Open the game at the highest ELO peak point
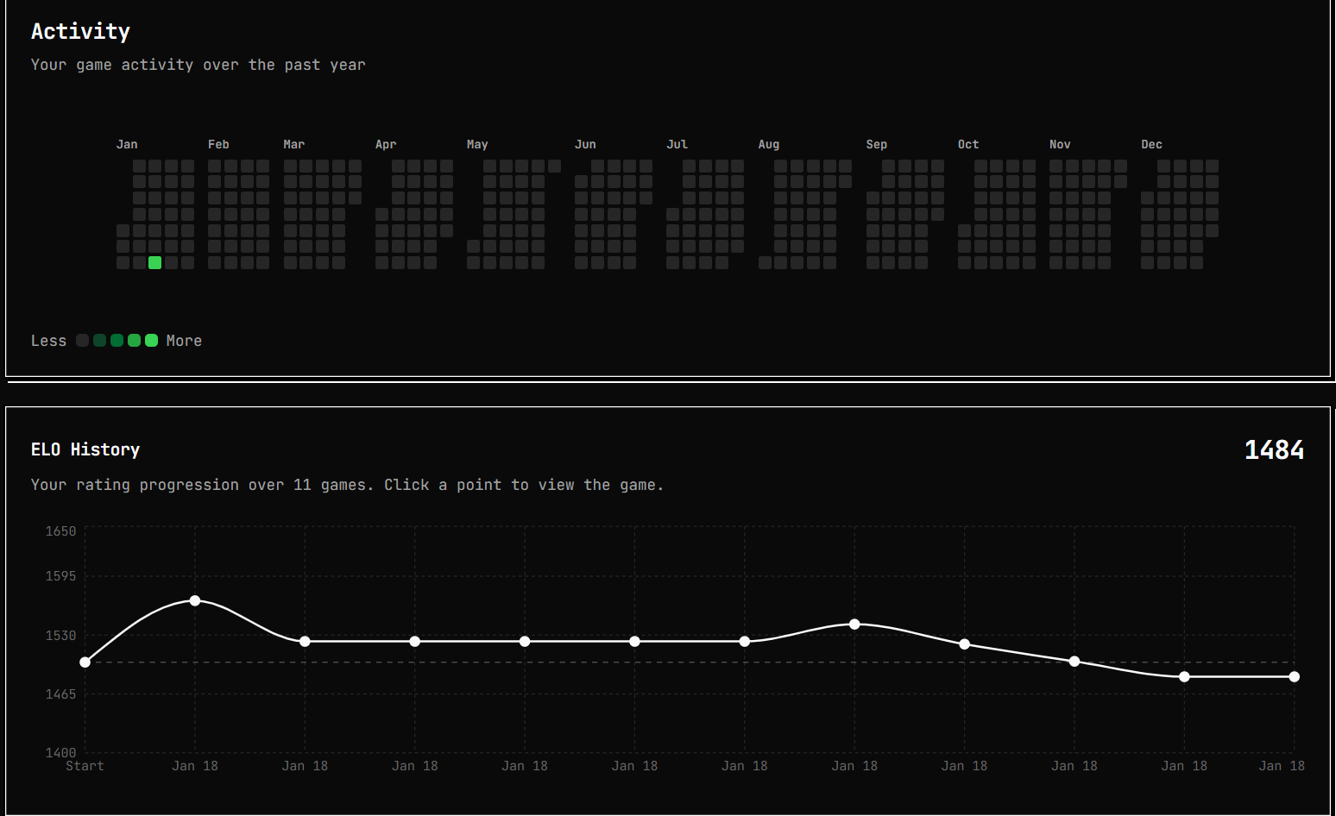The image size is (1336, 816). pyautogui.click(x=195, y=600)
